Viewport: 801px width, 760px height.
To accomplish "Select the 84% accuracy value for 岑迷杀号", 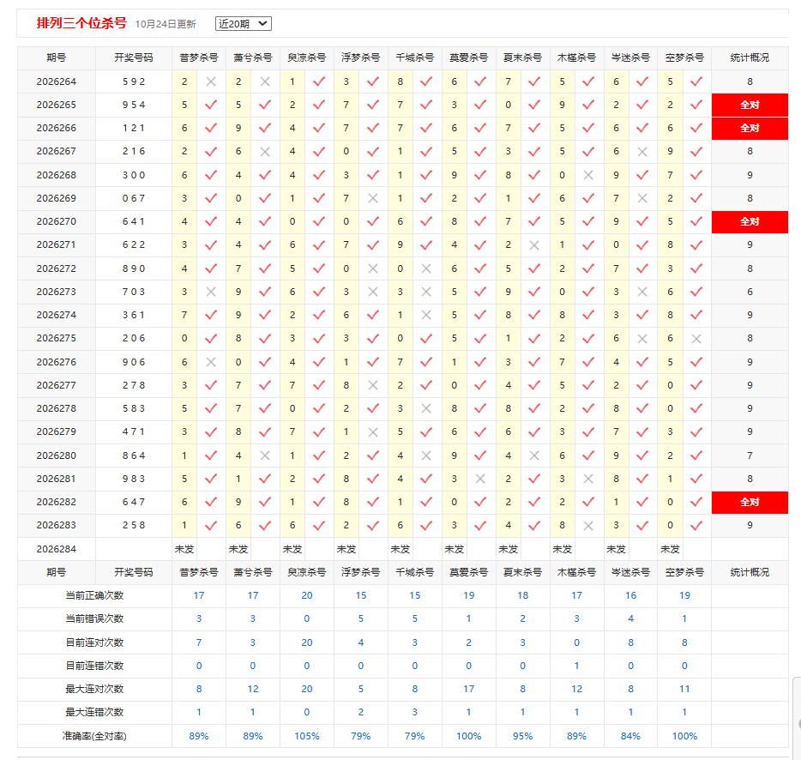I will 630,736.
